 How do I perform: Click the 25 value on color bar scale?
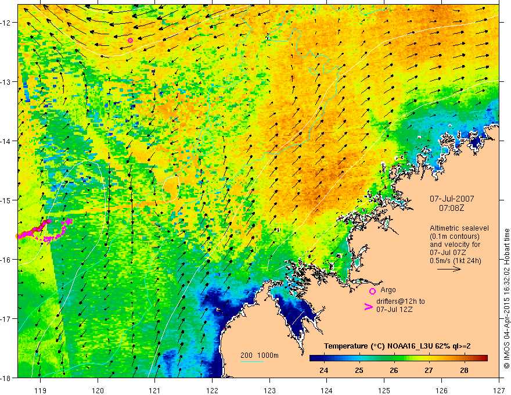359,370
